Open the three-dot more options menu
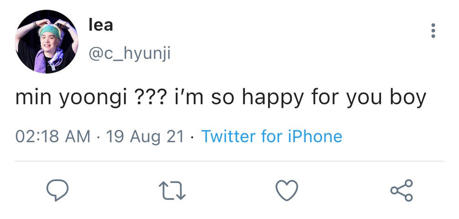This screenshot has width=459, height=219. pos(433,31)
